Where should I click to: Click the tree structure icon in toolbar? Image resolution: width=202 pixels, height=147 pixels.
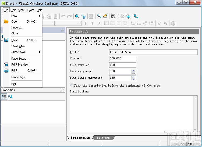[99, 16]
